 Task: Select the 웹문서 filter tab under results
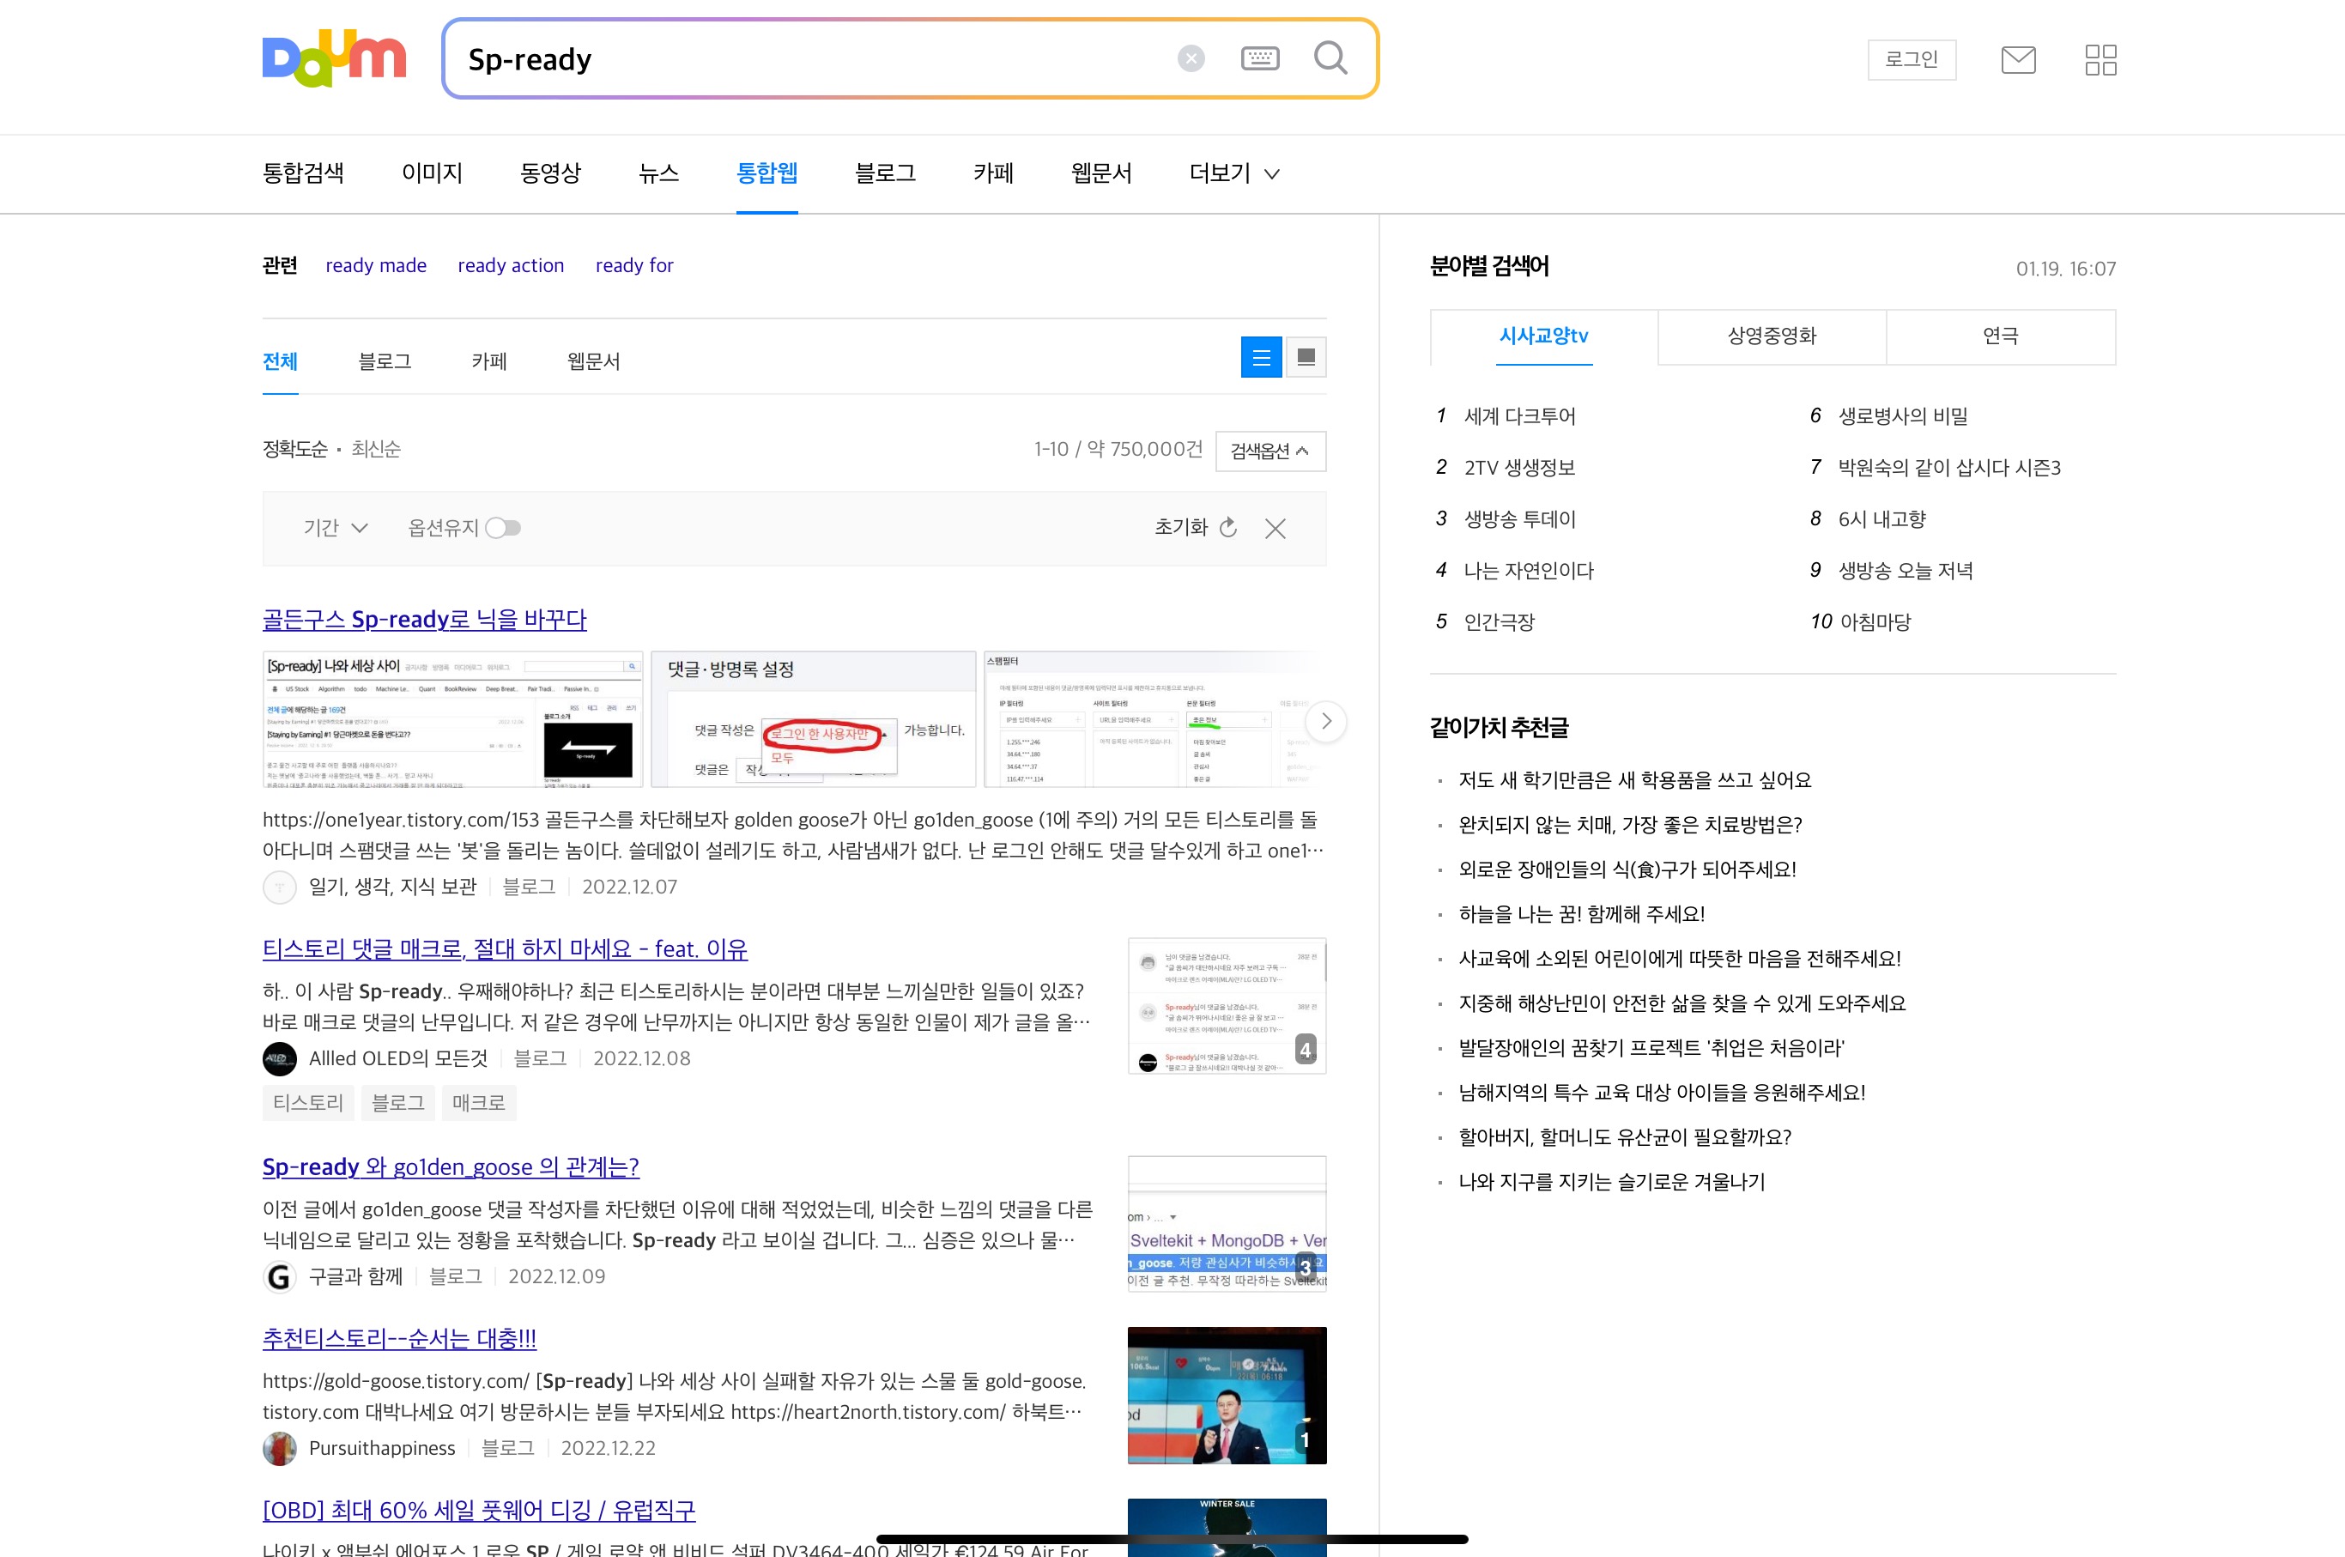(x=593, y=361)
